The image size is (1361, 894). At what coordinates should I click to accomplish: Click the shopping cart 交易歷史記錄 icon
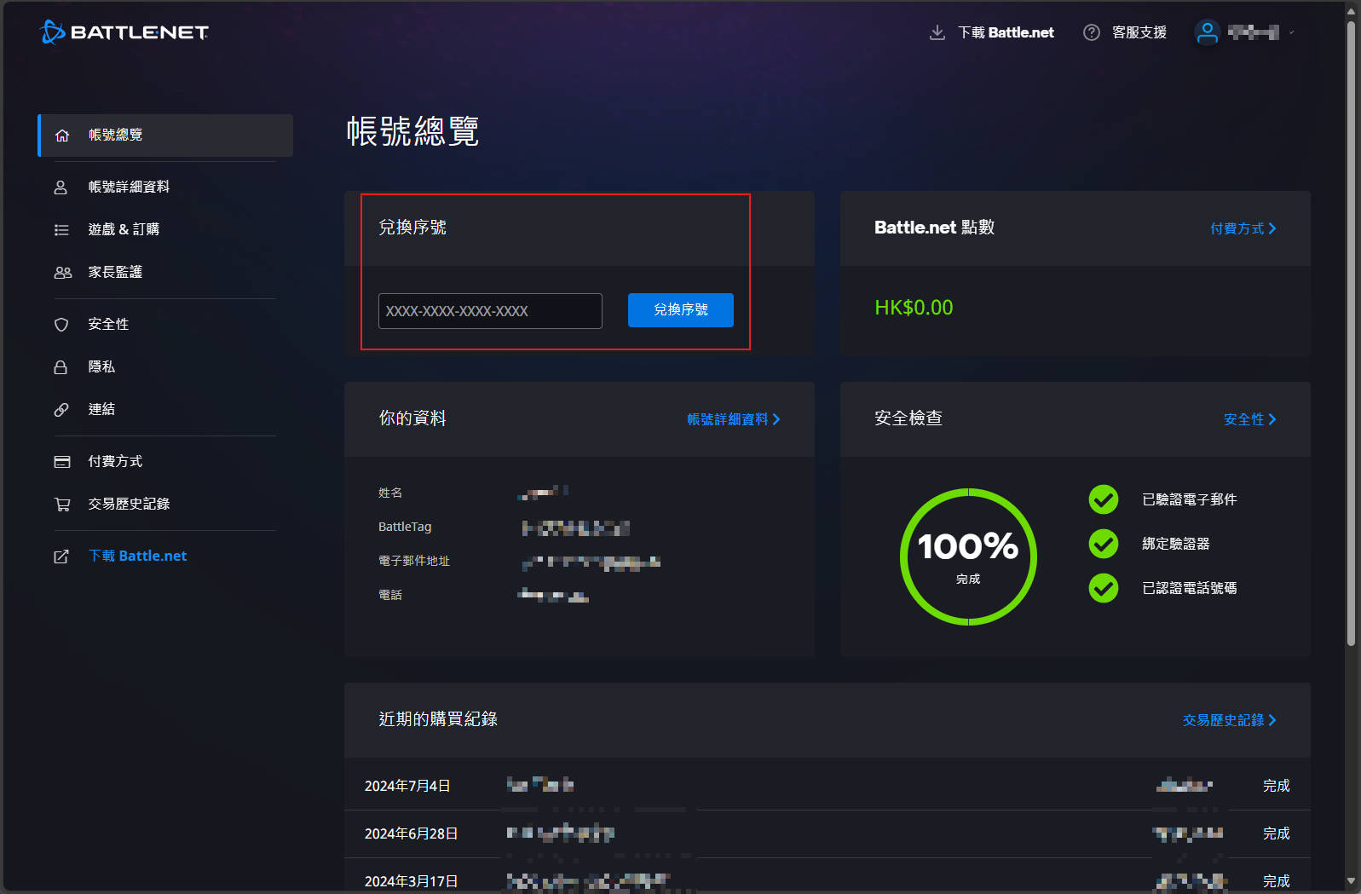62,505
